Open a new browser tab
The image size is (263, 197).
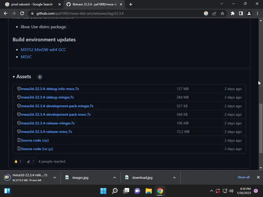(131, 4)
